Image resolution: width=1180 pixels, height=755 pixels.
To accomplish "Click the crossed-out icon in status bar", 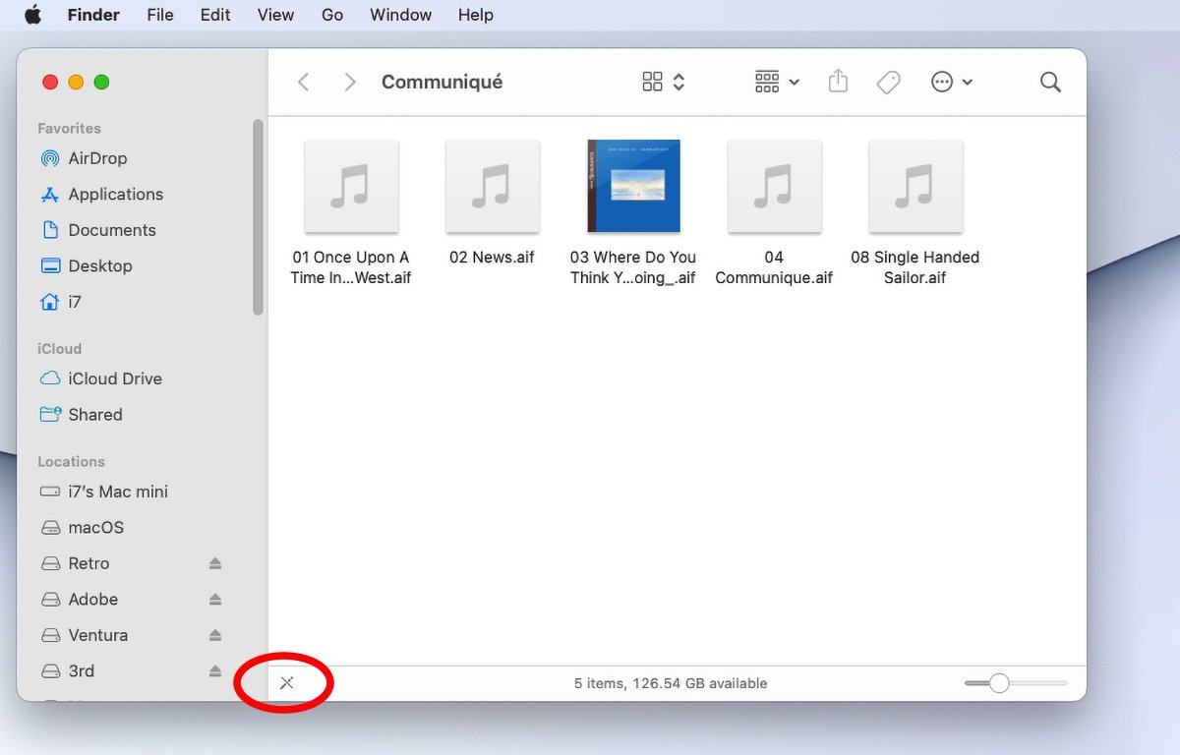I will click(x=286, y=683).
